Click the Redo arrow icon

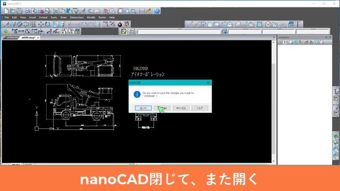(x=97, y=11)
